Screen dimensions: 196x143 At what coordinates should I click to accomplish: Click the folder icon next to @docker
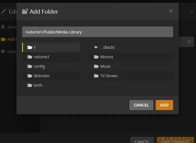(30, 76)
